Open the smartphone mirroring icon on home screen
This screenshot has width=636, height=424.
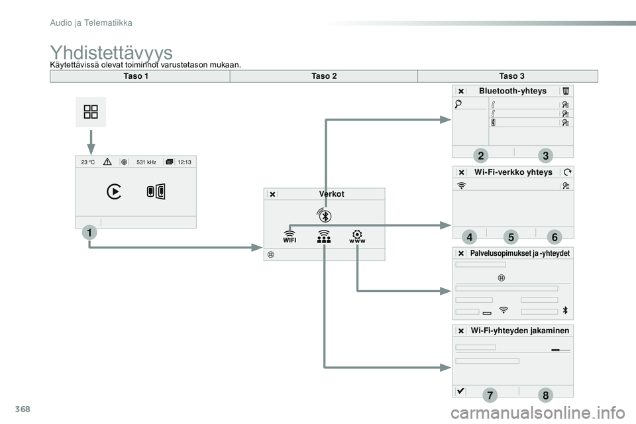(x=156, y=191)
